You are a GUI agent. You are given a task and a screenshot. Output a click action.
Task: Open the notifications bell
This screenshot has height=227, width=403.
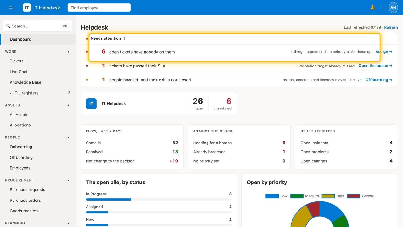[373, 8]
